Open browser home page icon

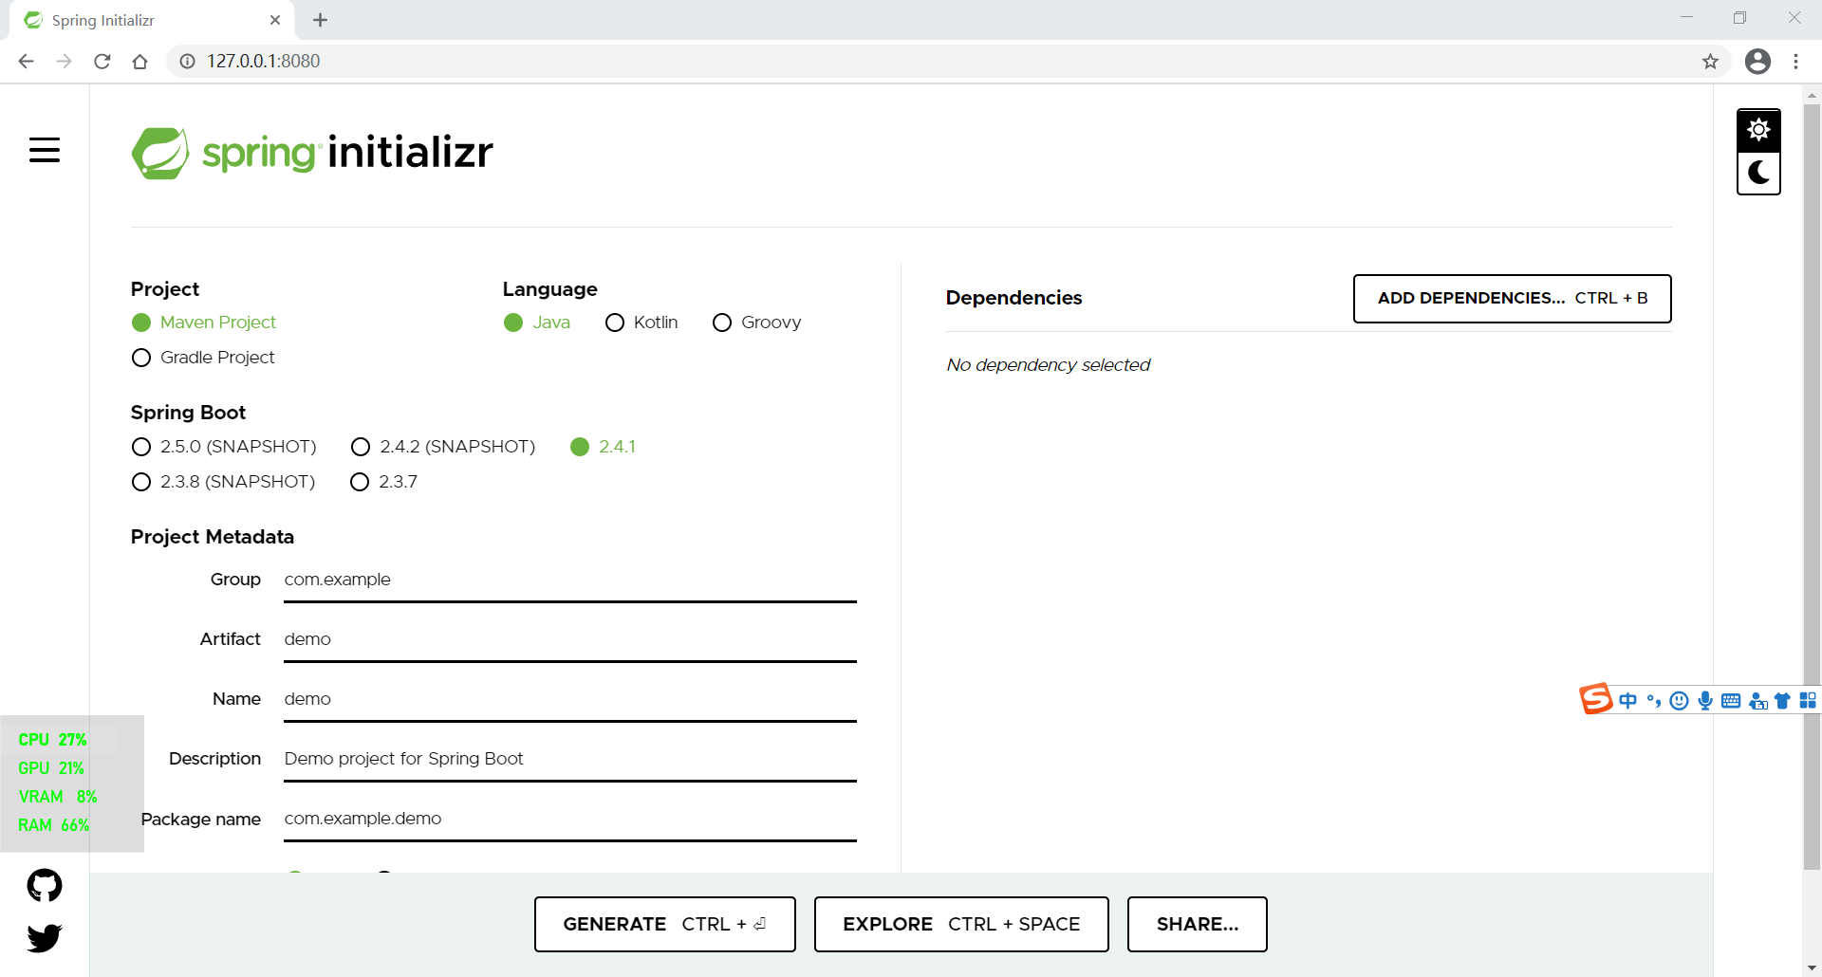coord(139,62)
